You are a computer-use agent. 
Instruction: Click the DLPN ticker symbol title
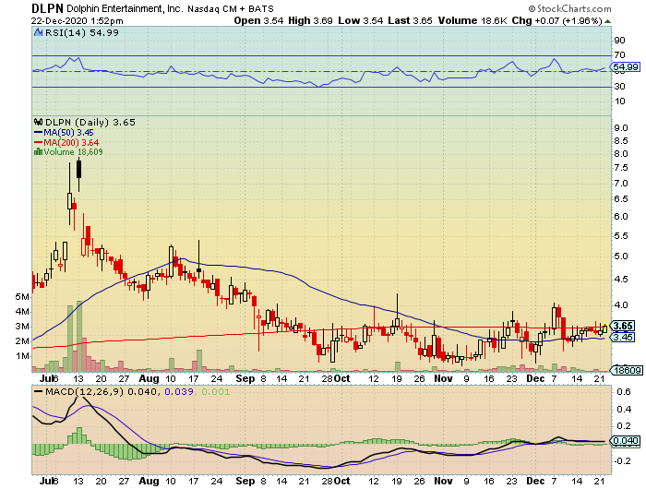47,8
